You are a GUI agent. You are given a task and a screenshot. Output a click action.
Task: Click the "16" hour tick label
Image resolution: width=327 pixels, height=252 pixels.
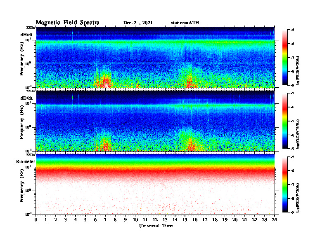[195, 219]
